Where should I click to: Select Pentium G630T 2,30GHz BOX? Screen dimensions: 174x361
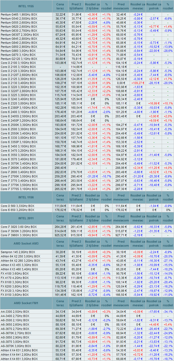(20, 35)
